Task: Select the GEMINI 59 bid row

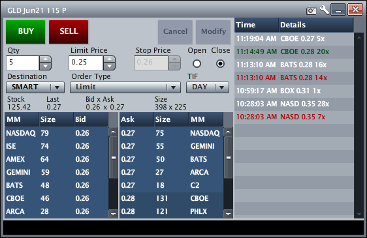Action: [x=56, y=172]
